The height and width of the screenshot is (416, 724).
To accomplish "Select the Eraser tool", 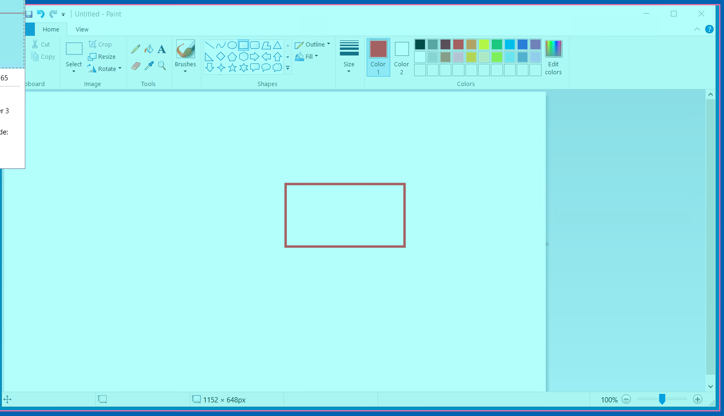I will [136, 66].
